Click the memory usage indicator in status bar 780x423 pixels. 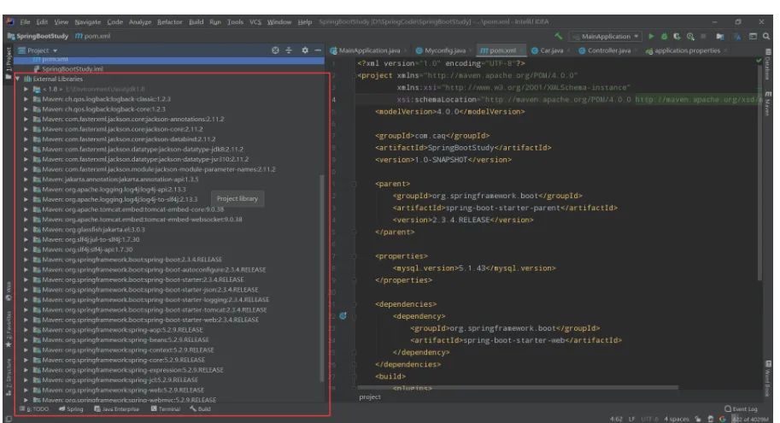(x=750, y=419)
